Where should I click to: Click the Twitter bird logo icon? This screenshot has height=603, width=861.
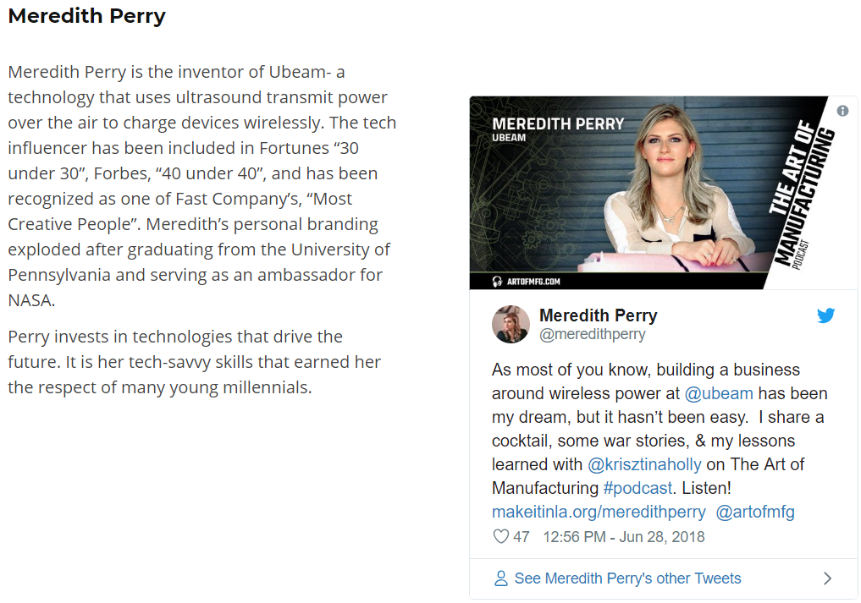[x=825, y=315]
